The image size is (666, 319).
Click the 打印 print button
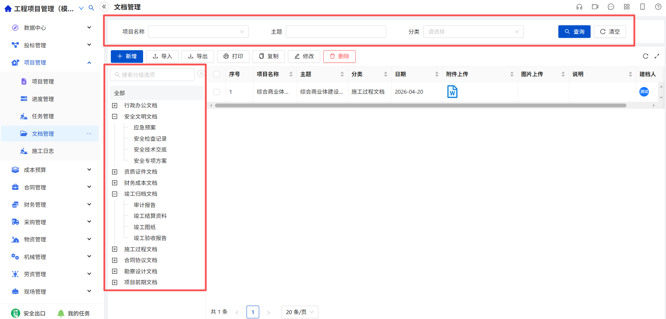[x=233, y=57]
